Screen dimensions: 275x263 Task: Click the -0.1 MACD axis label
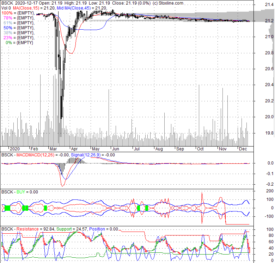pos(270,174)
